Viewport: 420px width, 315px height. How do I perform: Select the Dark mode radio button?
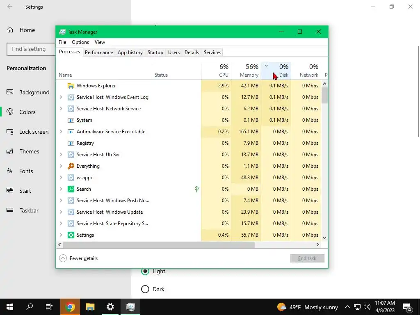point(145,289)
